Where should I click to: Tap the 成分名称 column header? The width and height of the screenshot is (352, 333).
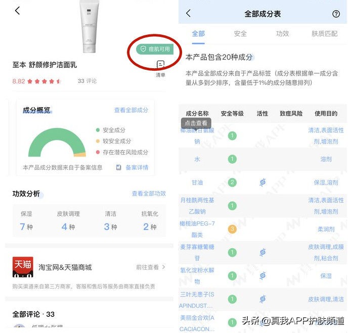(x=197, y=114)
